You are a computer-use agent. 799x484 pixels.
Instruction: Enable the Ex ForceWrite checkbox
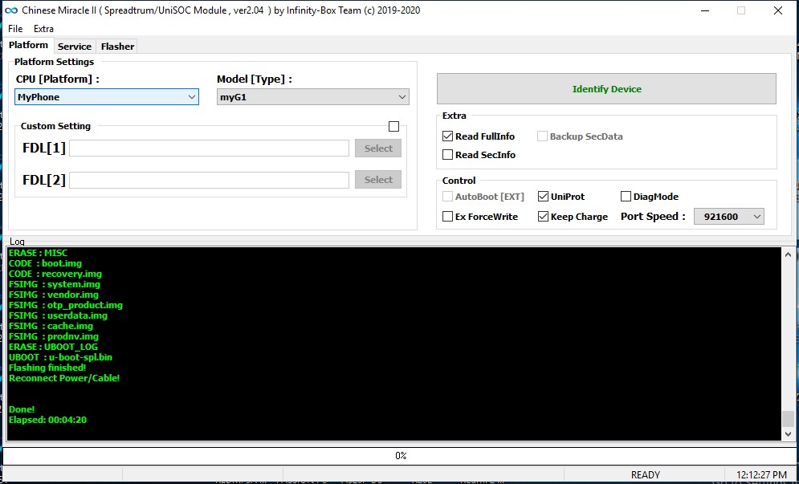pos(448,217)
